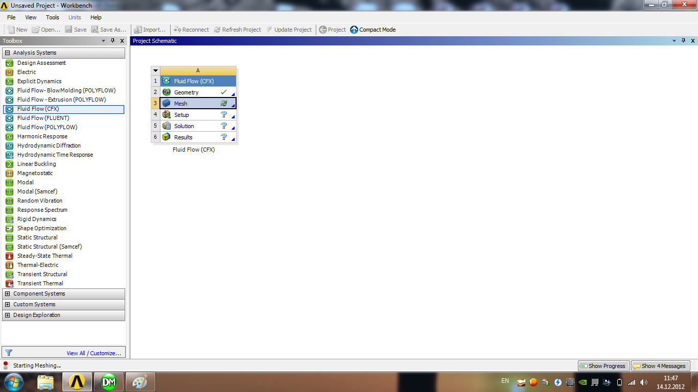Expand the Design Exploration section
The image size is (698, 392).
click(8, 315)
